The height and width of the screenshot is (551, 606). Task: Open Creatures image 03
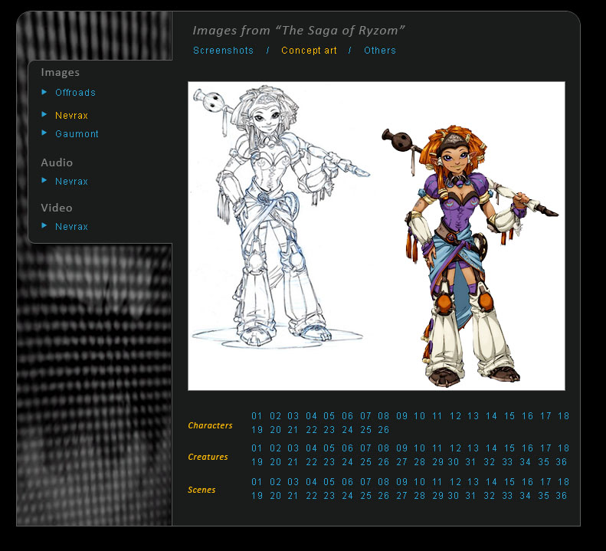(293, 448)
